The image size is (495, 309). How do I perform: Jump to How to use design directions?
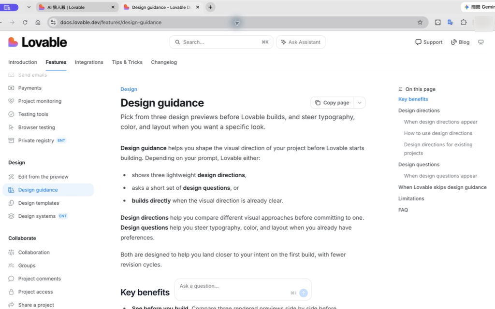[438, 133]
